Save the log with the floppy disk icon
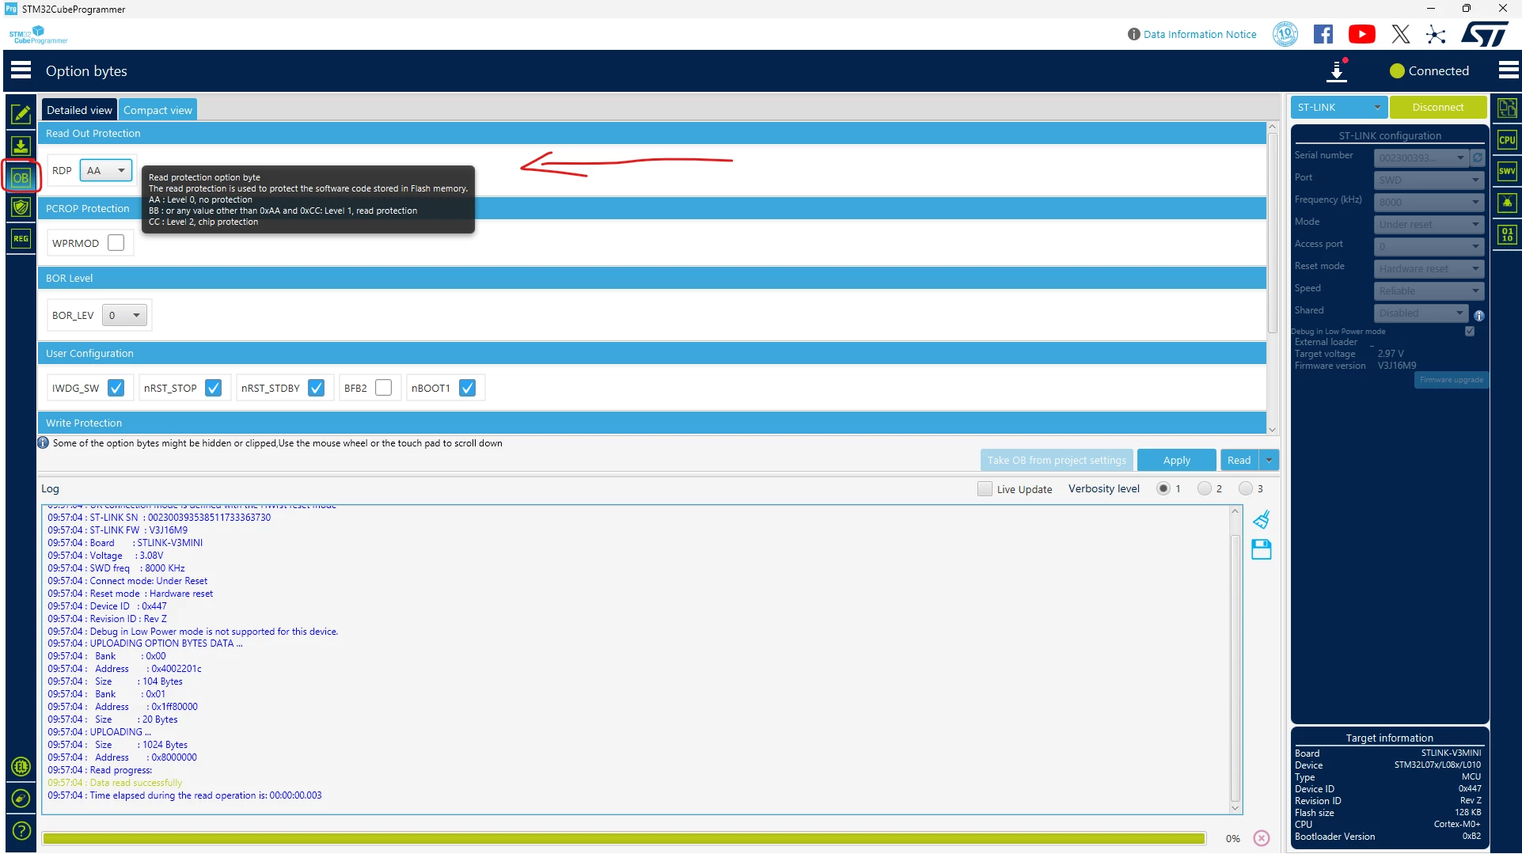The height and width of the screenshot is (854, 1522). 1262,549
